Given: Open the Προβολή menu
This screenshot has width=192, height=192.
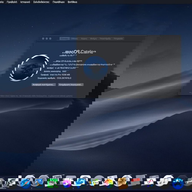Looking at the screenshot, I should pyautogui.click(x=12, y=2).
